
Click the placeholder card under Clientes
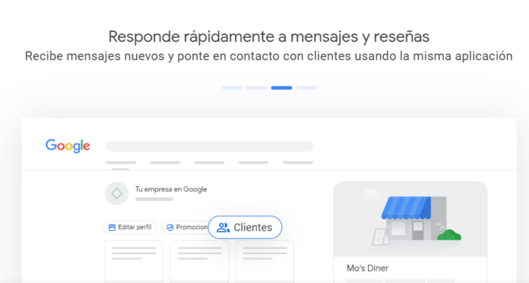coord(264,261)
